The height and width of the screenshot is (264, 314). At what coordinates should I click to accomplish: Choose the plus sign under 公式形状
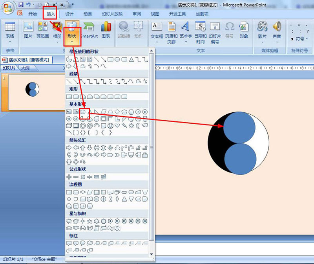(x=69, y=177)
